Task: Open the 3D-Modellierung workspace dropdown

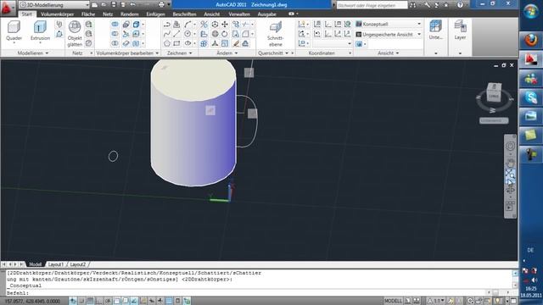Action: click(x=54, y=5)
